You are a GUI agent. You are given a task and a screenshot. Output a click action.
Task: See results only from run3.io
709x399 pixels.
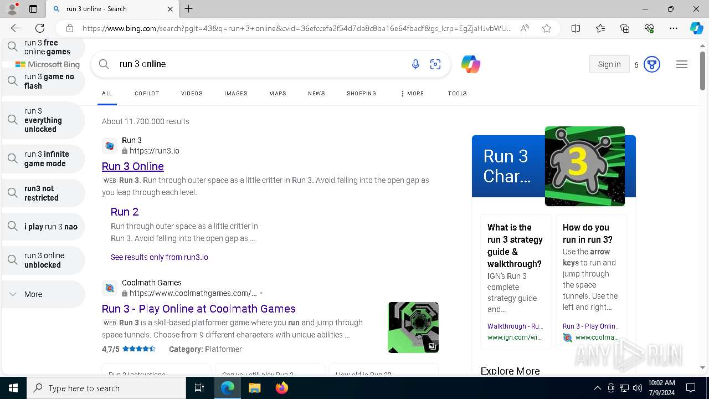click(160, 257)
